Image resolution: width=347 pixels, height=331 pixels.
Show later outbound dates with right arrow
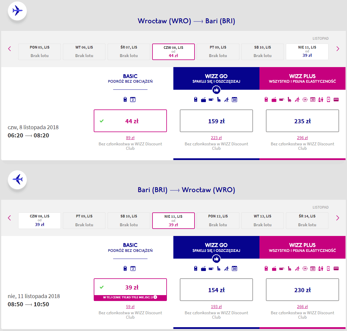pyautogui.click(x=338, y=49)
